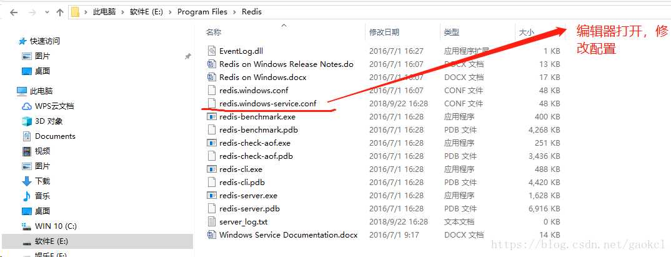671x257 pixels.
Task: Select the redis-benchmark.exe application icon
Action: point(211,116)
